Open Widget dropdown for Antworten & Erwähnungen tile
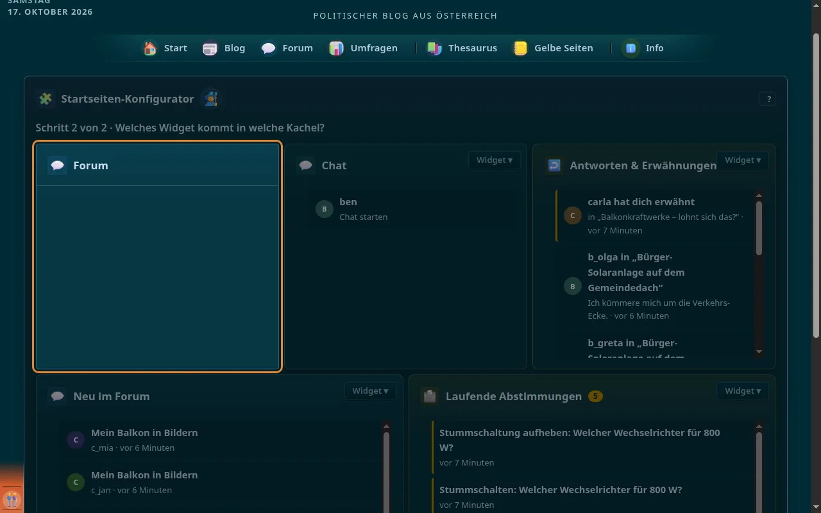 point(742,160)
